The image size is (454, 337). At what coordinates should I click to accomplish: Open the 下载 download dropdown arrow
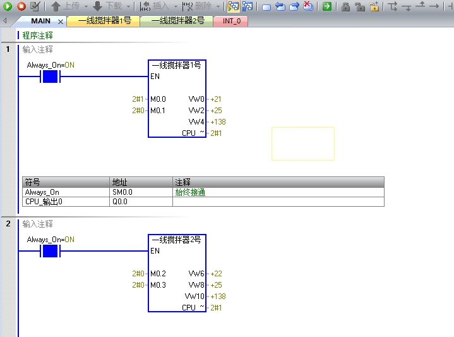128,6
